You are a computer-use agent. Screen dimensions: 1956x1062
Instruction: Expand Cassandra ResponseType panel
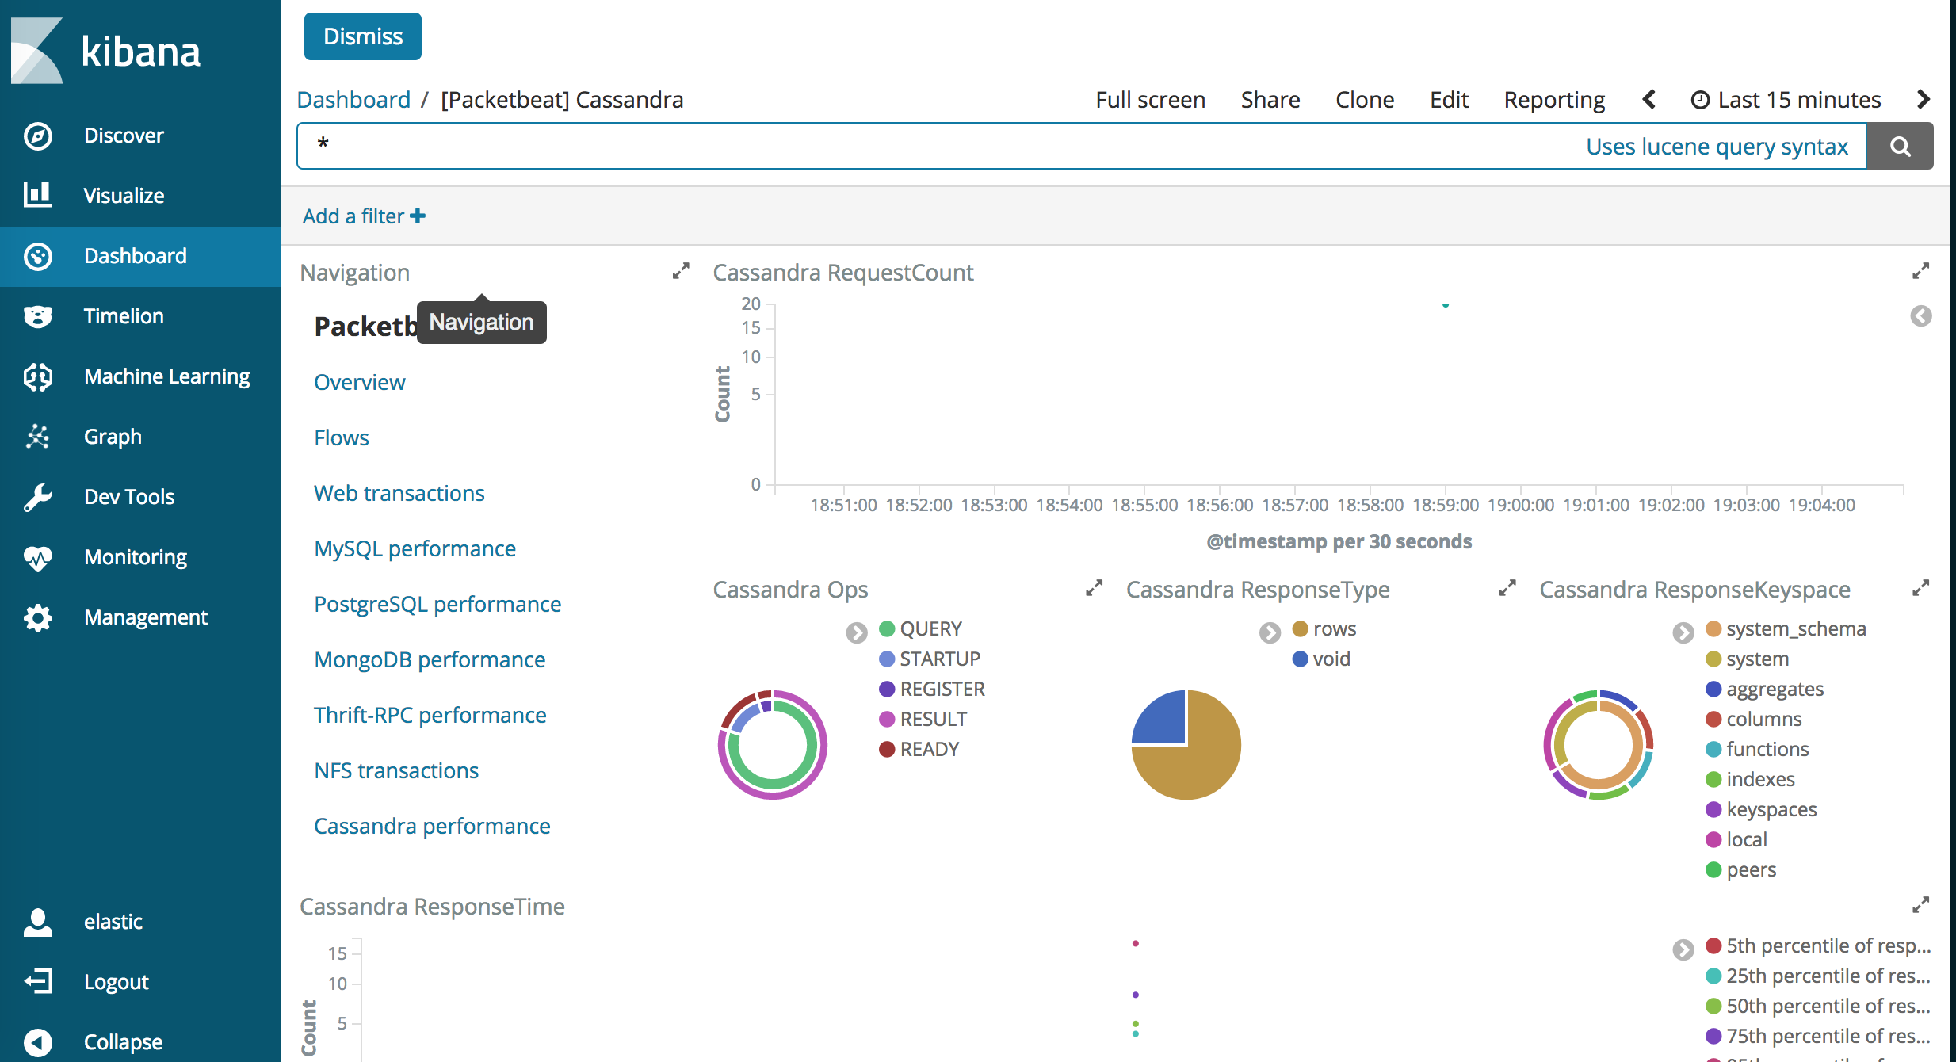click(1507, 589)
